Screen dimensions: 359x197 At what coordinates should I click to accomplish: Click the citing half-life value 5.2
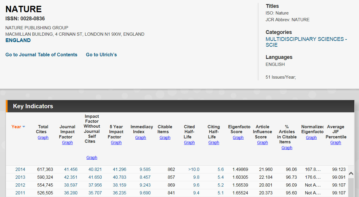[221, 185]
